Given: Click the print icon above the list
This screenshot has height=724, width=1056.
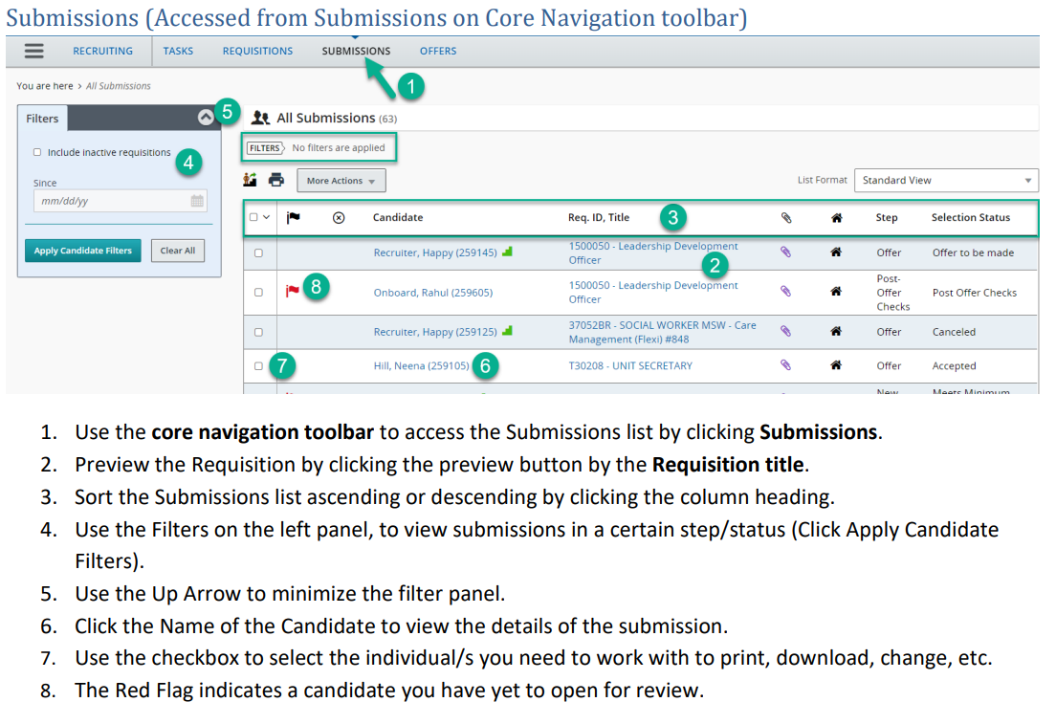Looking at the screenshot, I should coord(276,180).
